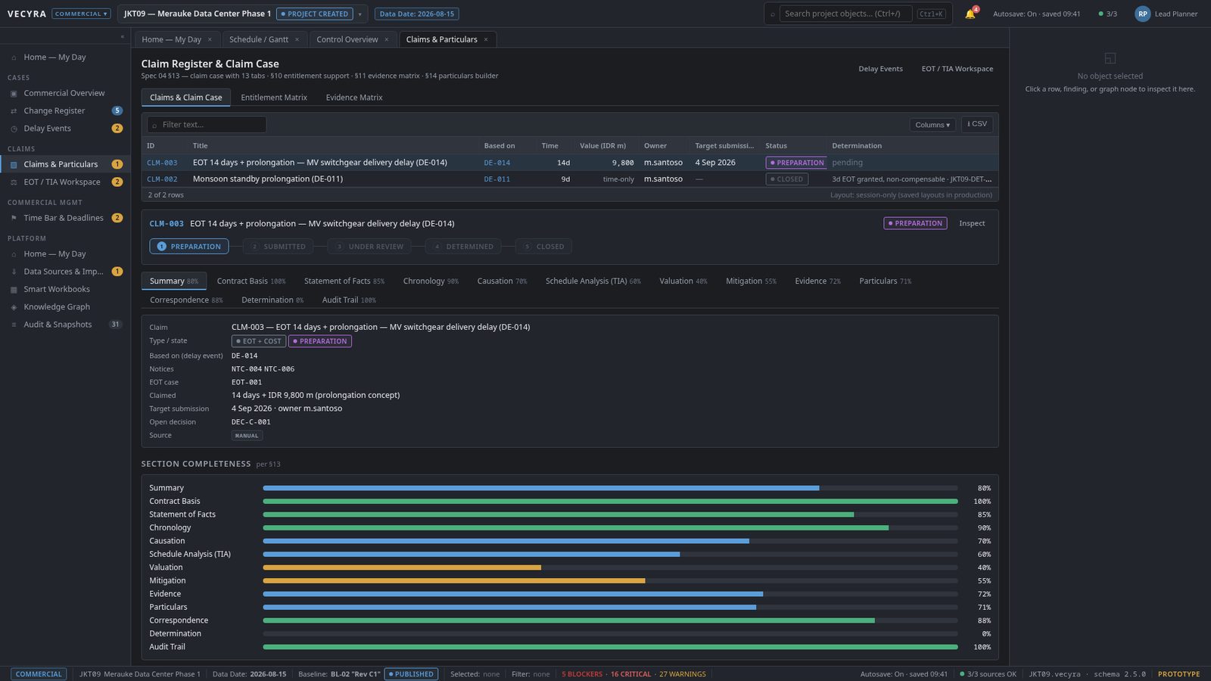Screen dimensions: 1211x681
Task: Open the Schedule Analysis (TIA) claim tab
Action: tap(593, 281)
